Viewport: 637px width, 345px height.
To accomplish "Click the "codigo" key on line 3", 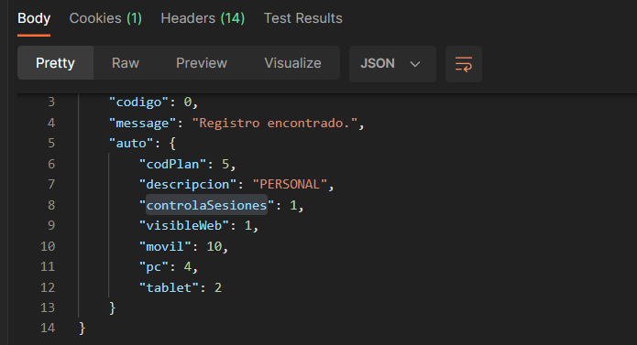I will pyautogui.click(x=138, y=102).
